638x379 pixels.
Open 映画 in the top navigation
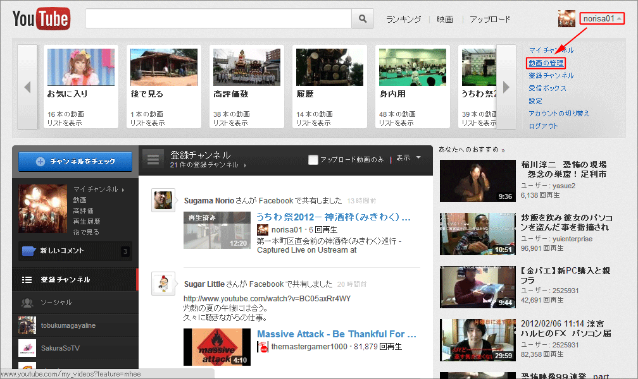point(445,19)
